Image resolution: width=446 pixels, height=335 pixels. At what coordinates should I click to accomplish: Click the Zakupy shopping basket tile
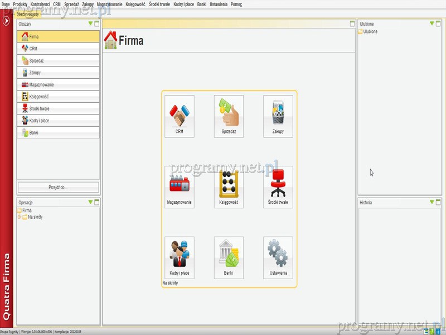pyautogui.click(x=278, y=116)
